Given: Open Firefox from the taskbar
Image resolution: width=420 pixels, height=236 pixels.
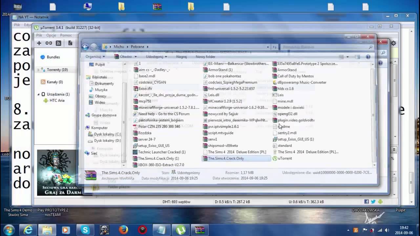Looking at the screenshot, I should [x=123, y=230].
